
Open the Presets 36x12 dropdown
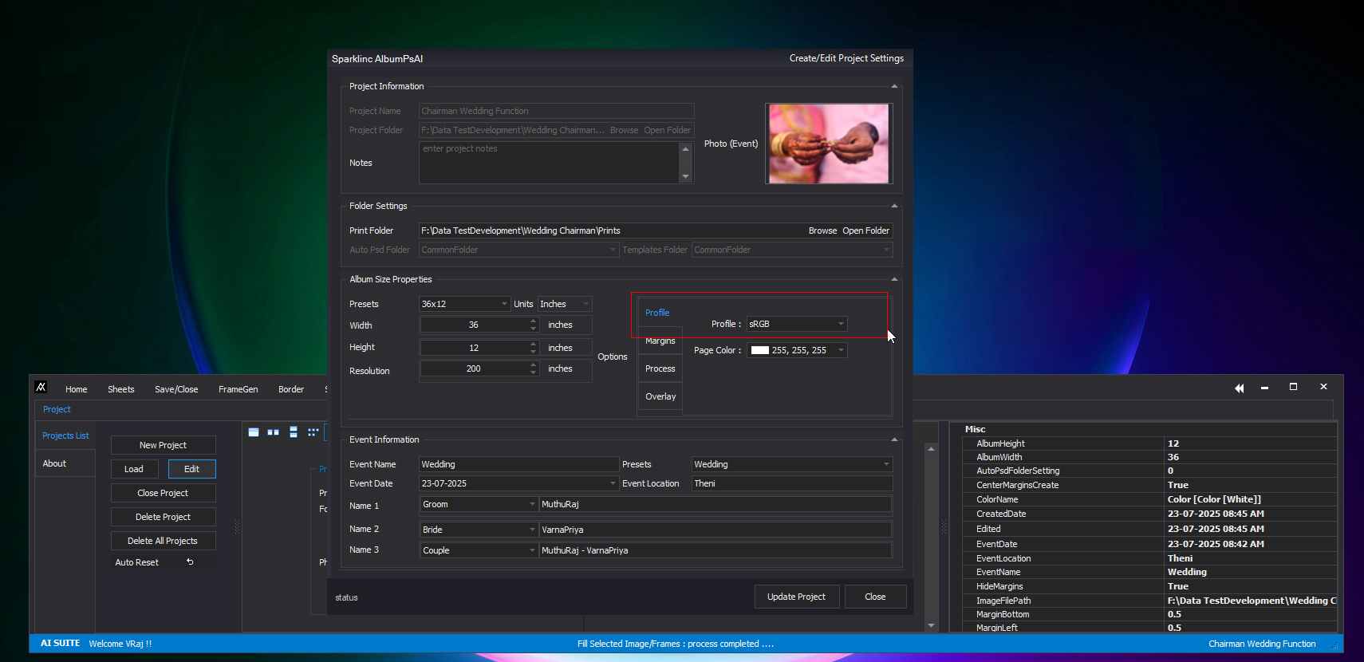coord(504,304)
